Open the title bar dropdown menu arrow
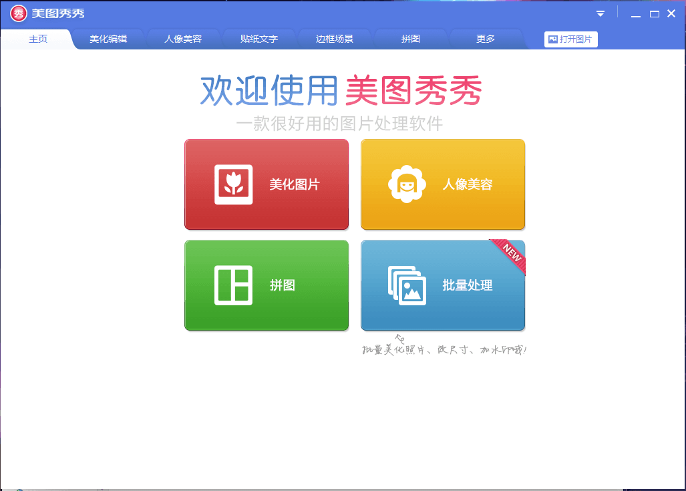The width and height of the screenshot is (686, 491). 601,14
